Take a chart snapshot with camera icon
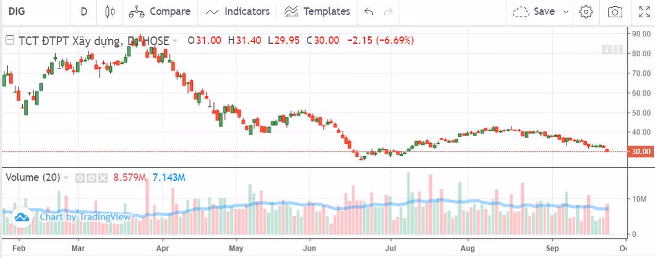The height and width of the screenshot is (258, 655). 615,11
